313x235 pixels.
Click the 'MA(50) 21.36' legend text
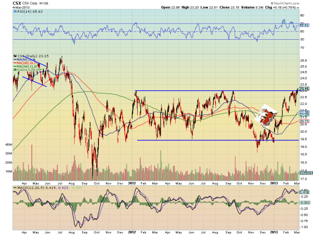[x=26, y=60]
